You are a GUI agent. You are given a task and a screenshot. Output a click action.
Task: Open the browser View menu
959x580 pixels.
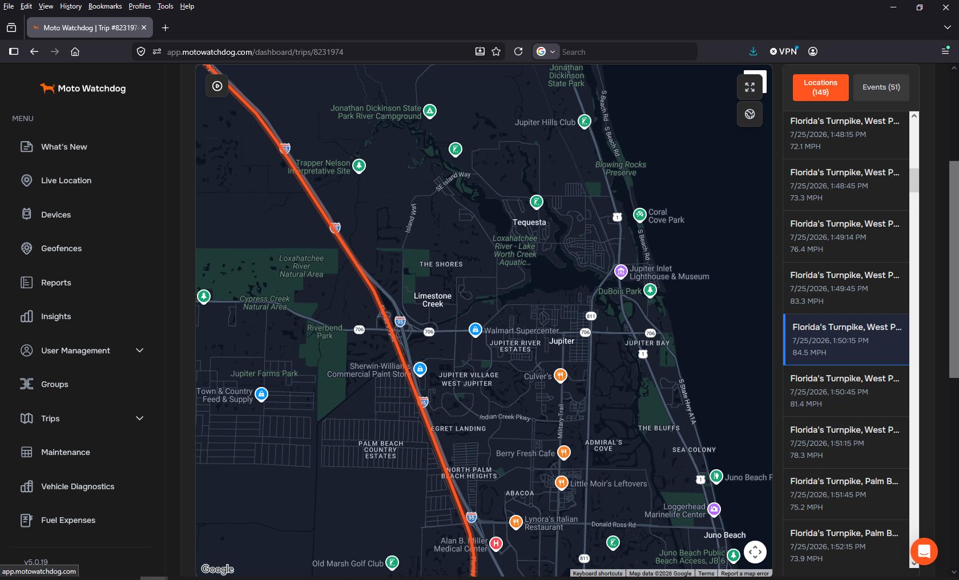[46, 6]
